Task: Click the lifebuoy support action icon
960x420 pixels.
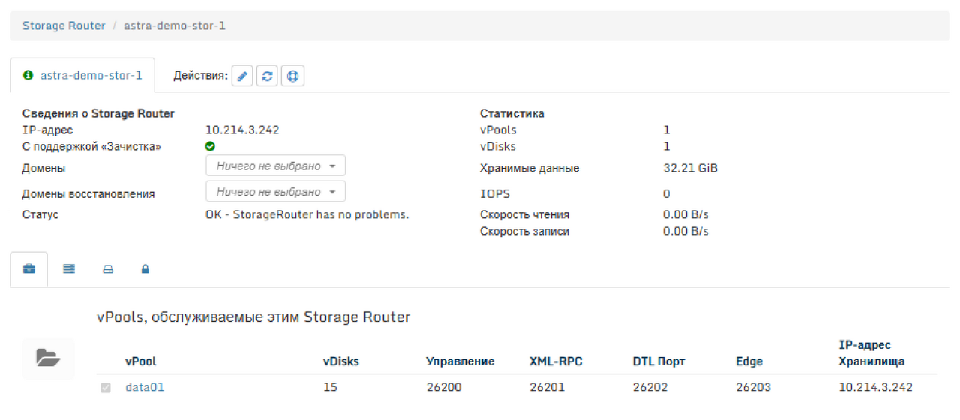Action: (x=292, y=76)
